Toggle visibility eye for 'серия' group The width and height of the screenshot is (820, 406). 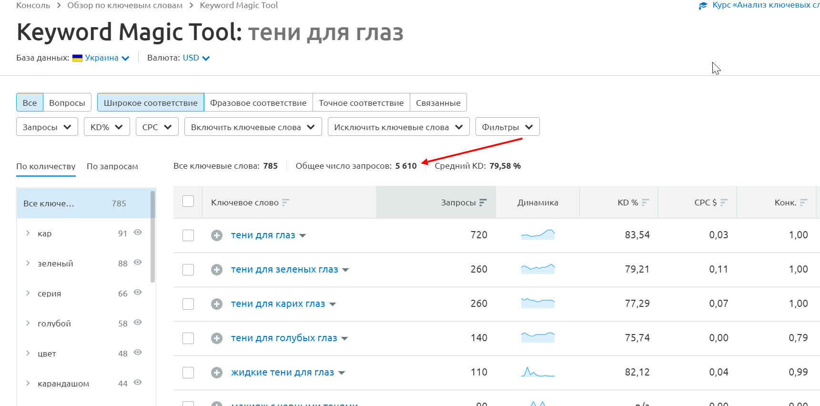point(138,293)
